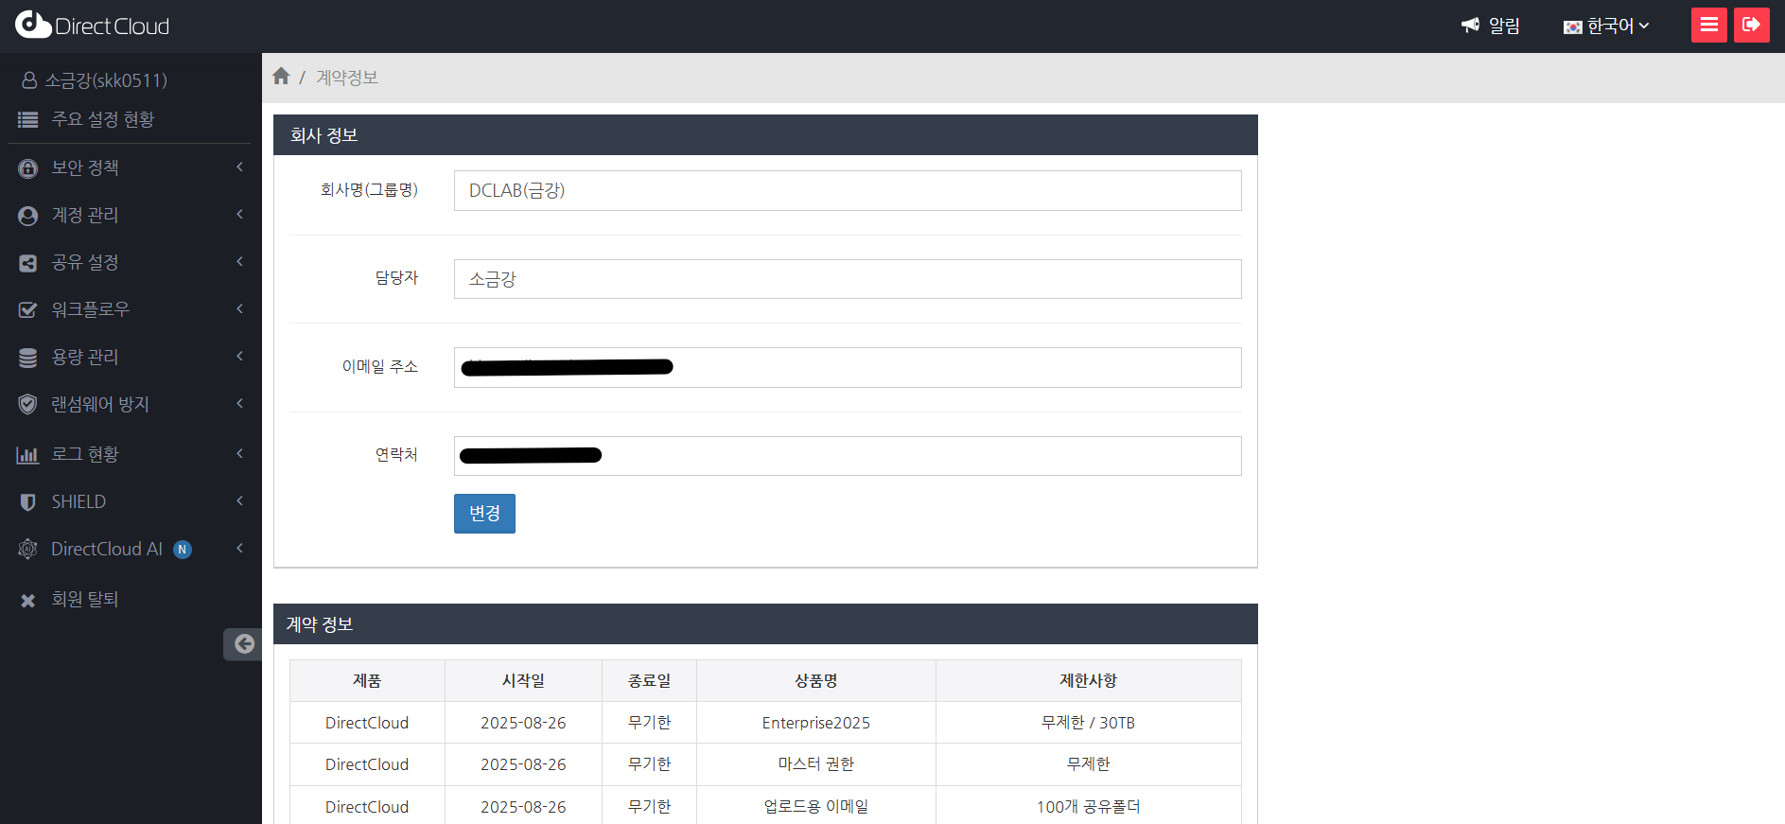Viewport: 1785px width, 824px height.
Task: Expand the DirectCloud AI chevron
Action: 240,549
